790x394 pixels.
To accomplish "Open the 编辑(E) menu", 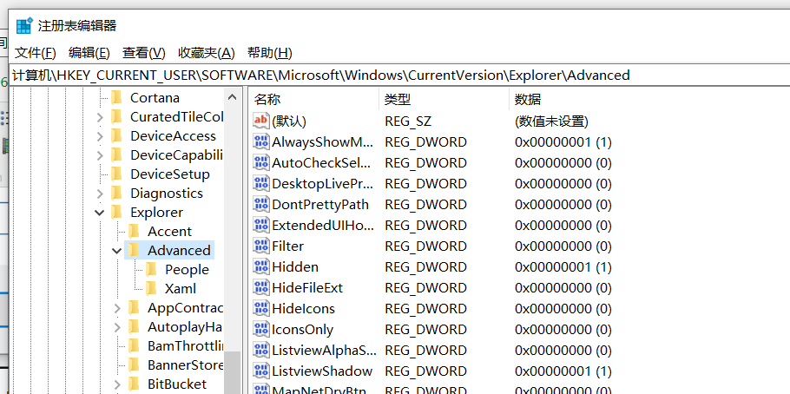I will click(89, 52).
